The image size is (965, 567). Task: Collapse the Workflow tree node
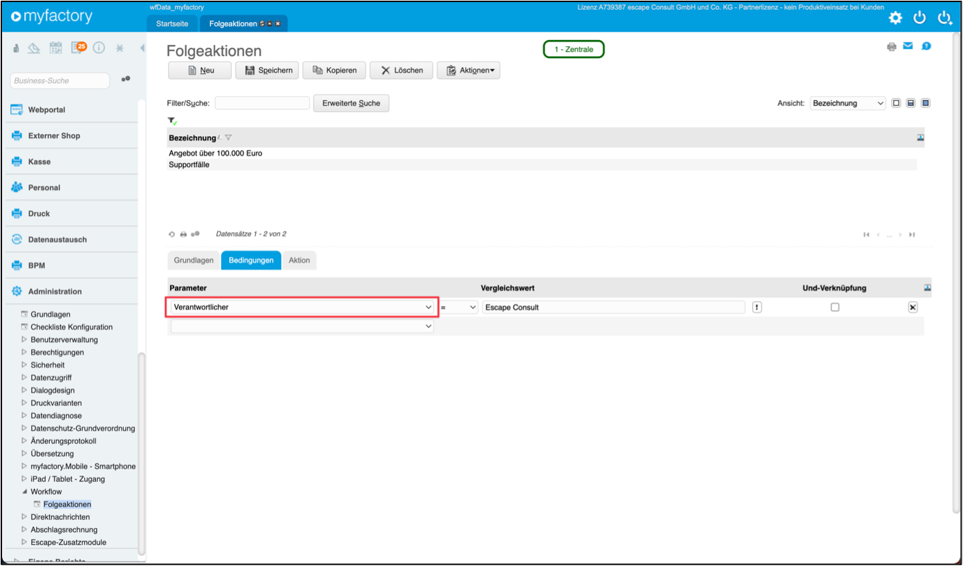pyautogui.click(x=25, y=492)
